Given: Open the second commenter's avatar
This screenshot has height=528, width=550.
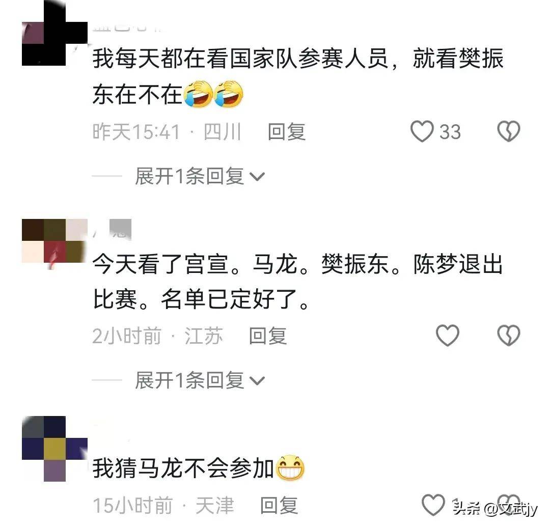Looking at the screenshot, I should click(x=54, y=242).
